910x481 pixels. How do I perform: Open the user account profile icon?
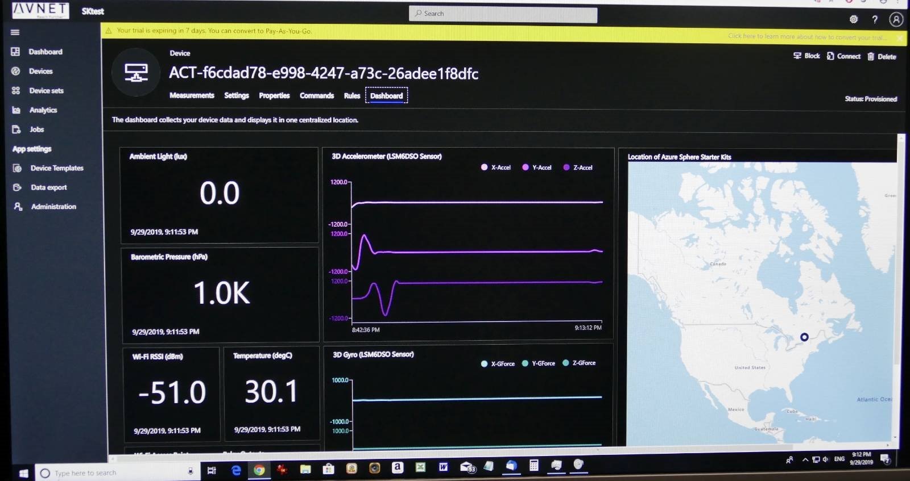click(x=896, y=20)
